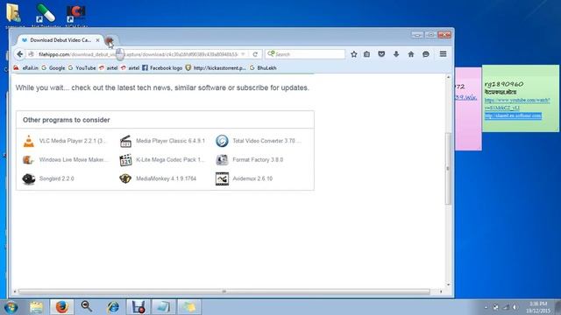Open the YouTube bookmark
Screen dimensions: 561x315
[82, 68]
